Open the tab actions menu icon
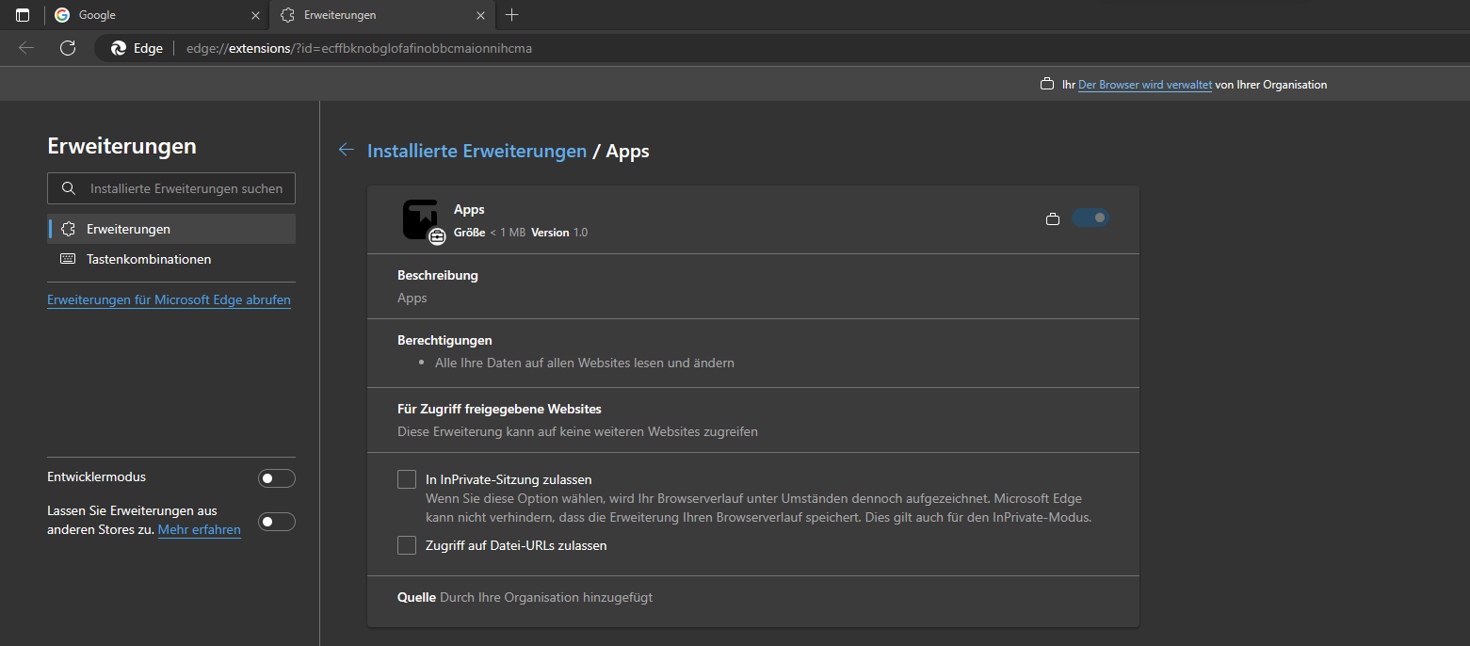 pyautogui.click(x=23, y=15)
